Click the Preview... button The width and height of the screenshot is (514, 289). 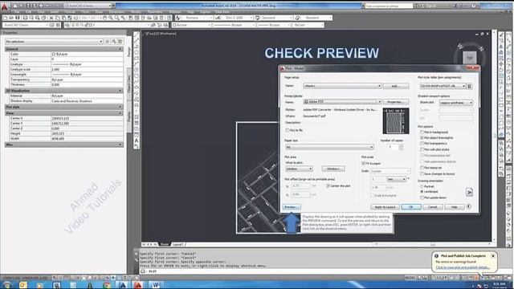click(291, 207)
